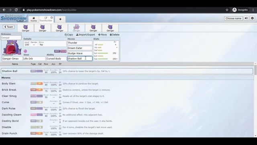
Task: Open the Stats EV panel
Action: coord(106,50)
